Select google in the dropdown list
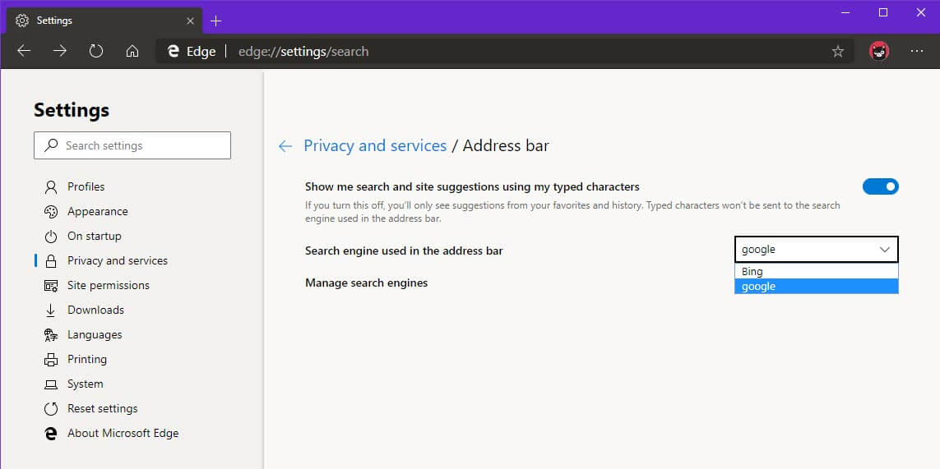This screenshot has height=469, width=940. coord(817,287)
